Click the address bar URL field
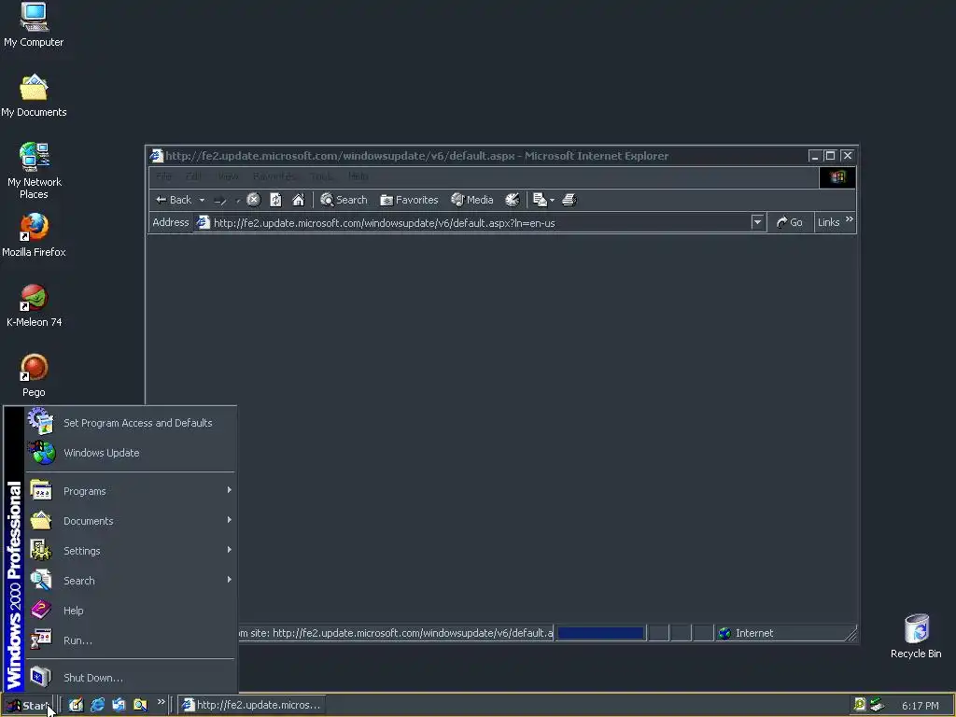This screenshot has height=717, width=956. 479,223
